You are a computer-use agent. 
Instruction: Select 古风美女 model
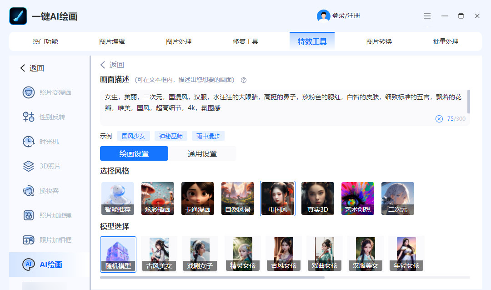159,254
